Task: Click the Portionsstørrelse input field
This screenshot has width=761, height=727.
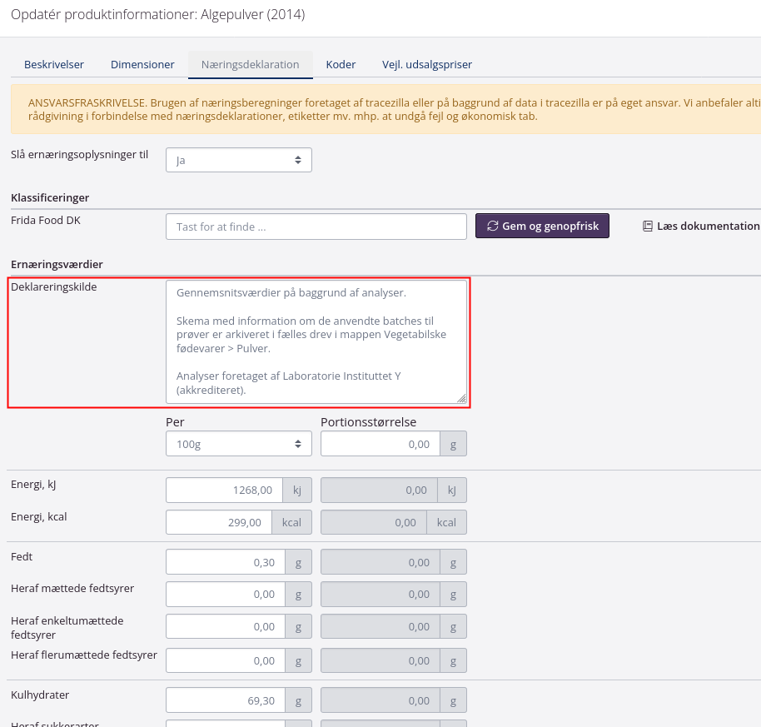Action: [x=380, y=444]
